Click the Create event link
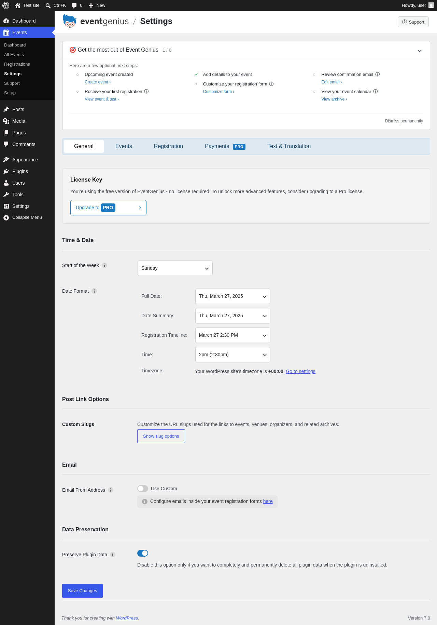Screen dimensions: 437x625 [x=98, y=82]
